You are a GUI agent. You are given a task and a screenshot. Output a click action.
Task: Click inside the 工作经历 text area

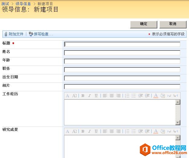coord(120,112)
